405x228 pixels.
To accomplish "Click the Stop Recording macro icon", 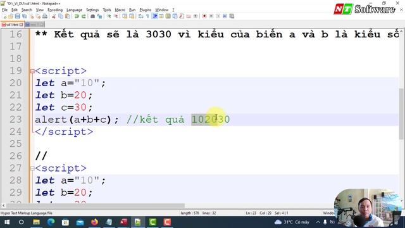I will point(211,16).
